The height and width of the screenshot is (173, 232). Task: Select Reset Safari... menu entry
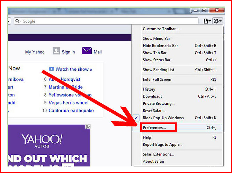tap(154, 111)
